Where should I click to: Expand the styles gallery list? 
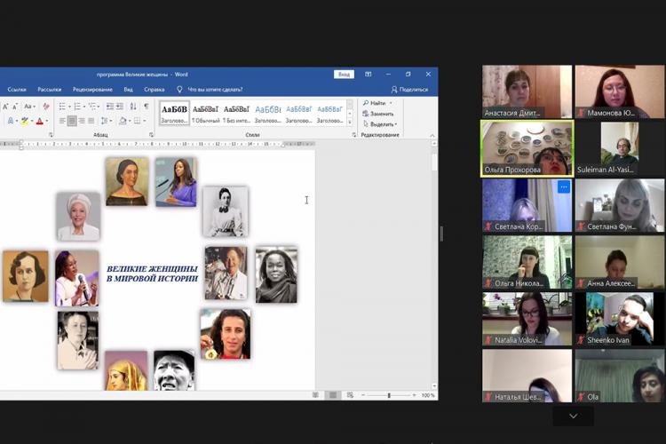pyautogui.click(x=350, y=120)
